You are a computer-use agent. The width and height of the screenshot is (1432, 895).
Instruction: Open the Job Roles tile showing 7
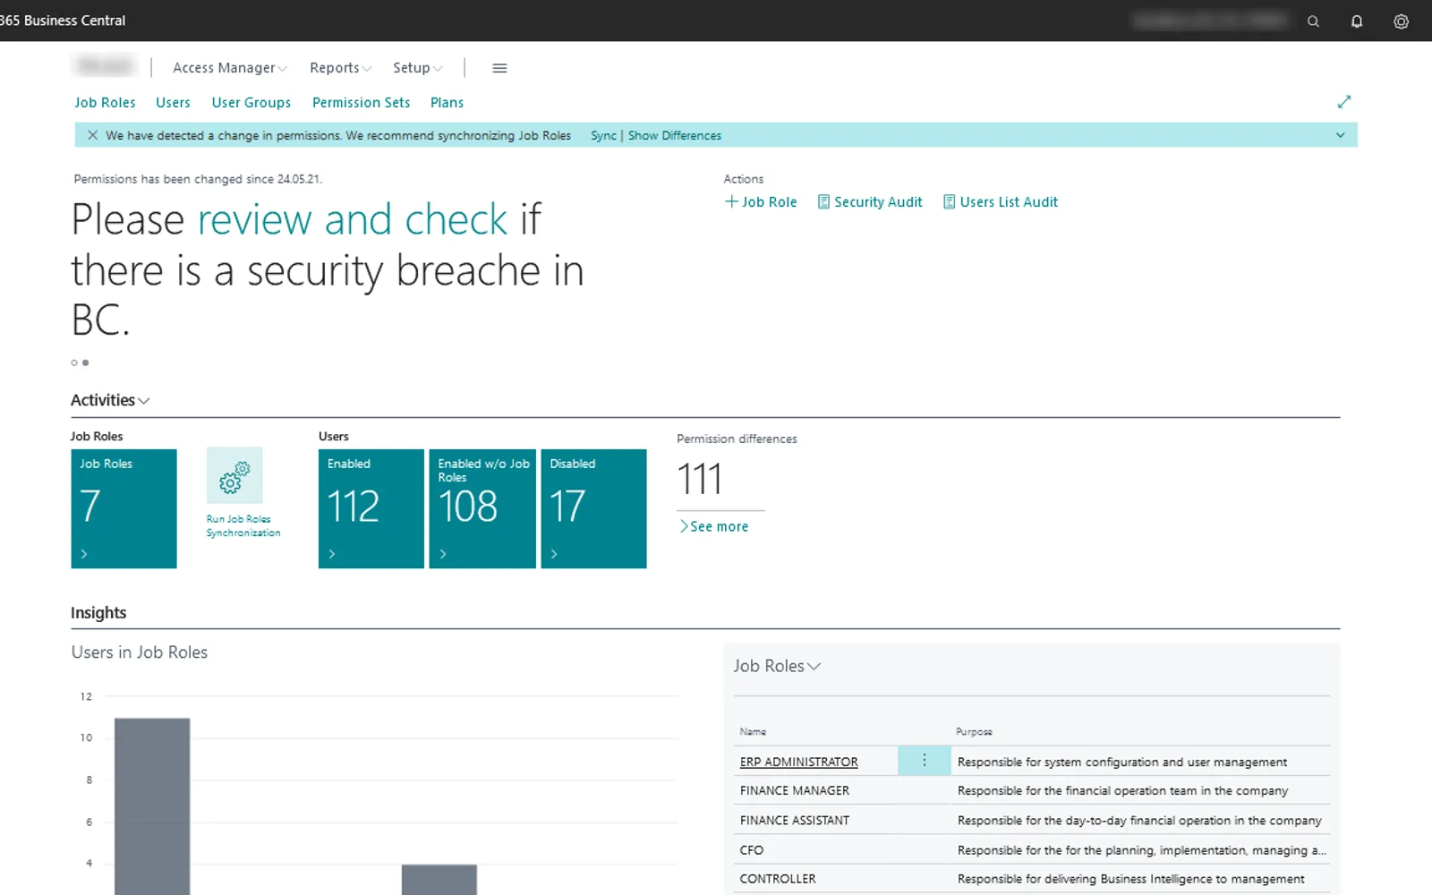pos(124,508)
